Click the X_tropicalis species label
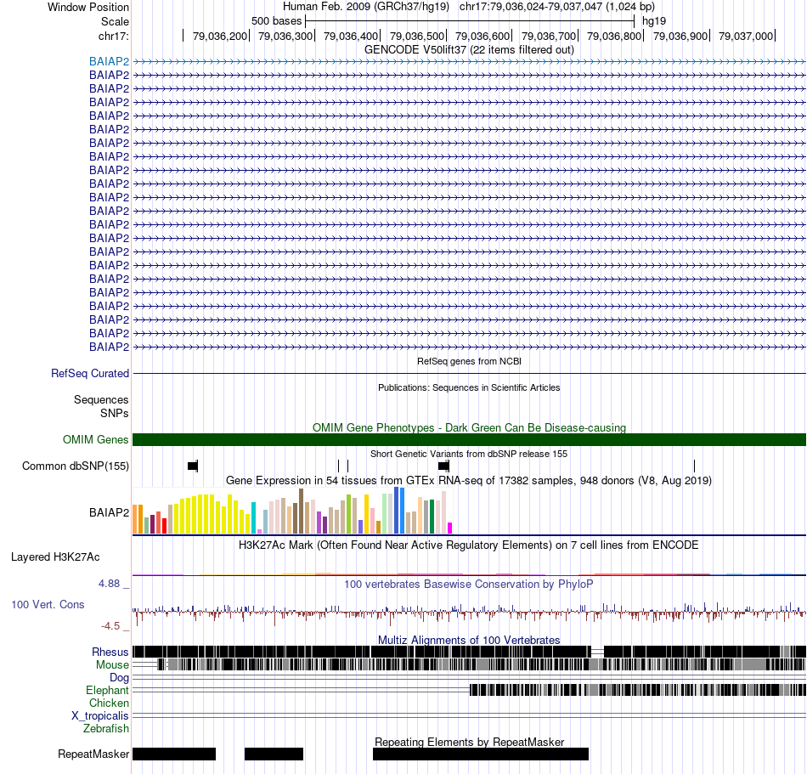The width and height of the screenshot is (807, 774). [x=100, y=716]
